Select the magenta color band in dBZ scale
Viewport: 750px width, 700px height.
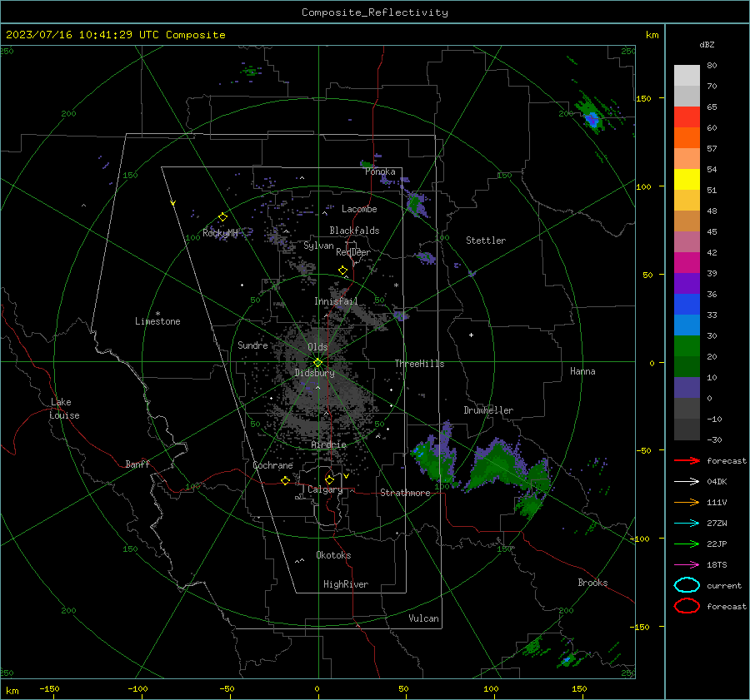click(687, 263)
